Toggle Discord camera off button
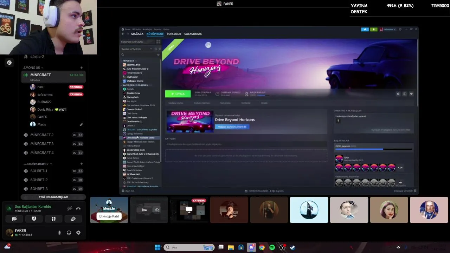 (x=14, y=219)
